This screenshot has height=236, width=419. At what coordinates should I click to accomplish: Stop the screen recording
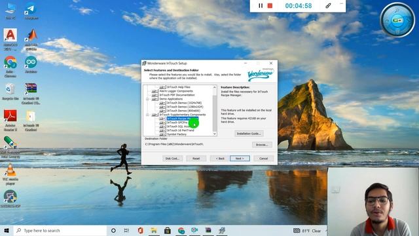click(x=270, y=6)
